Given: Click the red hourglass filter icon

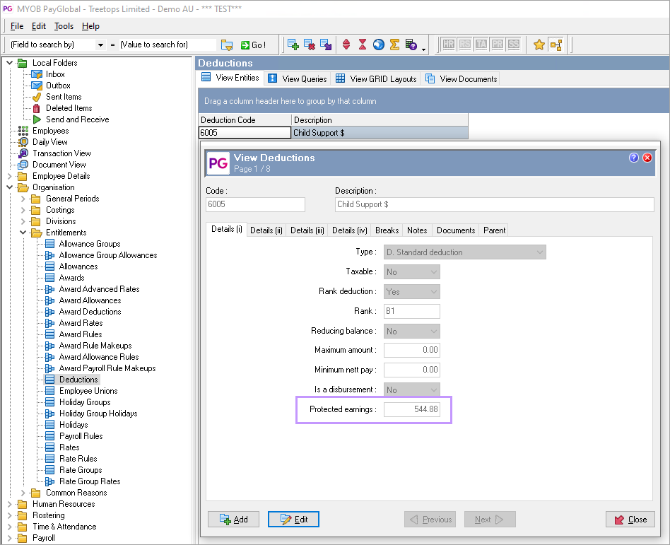Looking at the screenshot, I should pos(362,45).
